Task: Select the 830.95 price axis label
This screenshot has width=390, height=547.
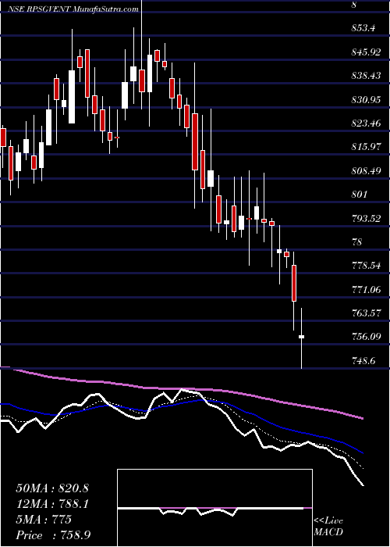Action: coord(366,100)
